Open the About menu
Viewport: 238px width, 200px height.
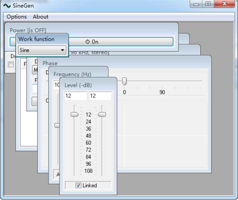click(x=41, y=17)
